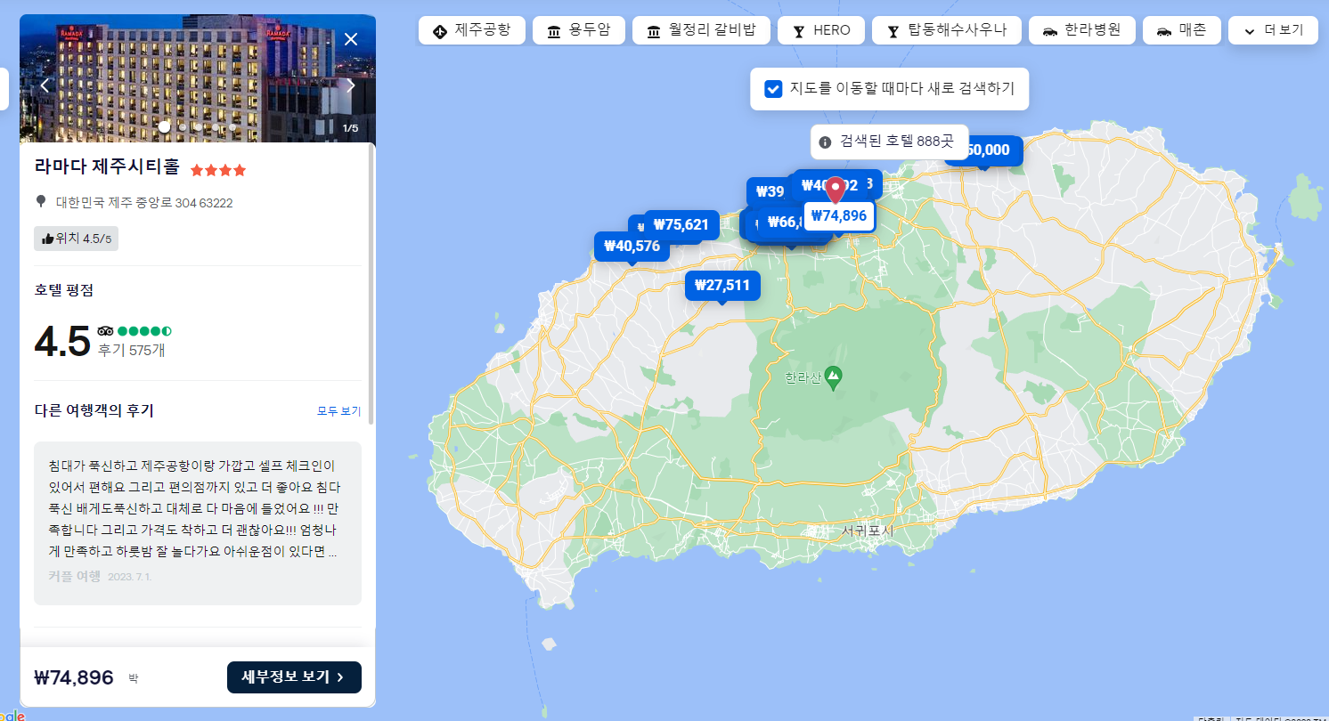Screen dimensions: 1329x721
Task: Click the ₩40,576 price marker
Action: pos(632,247)
